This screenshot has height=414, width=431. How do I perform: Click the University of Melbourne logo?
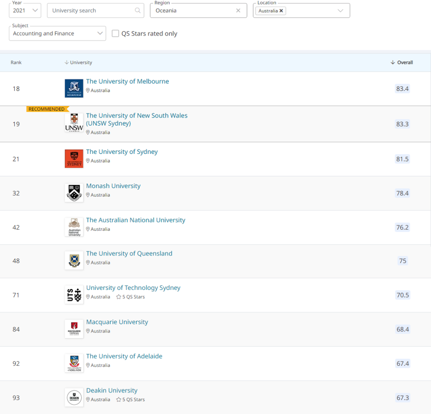pos(74,89)
